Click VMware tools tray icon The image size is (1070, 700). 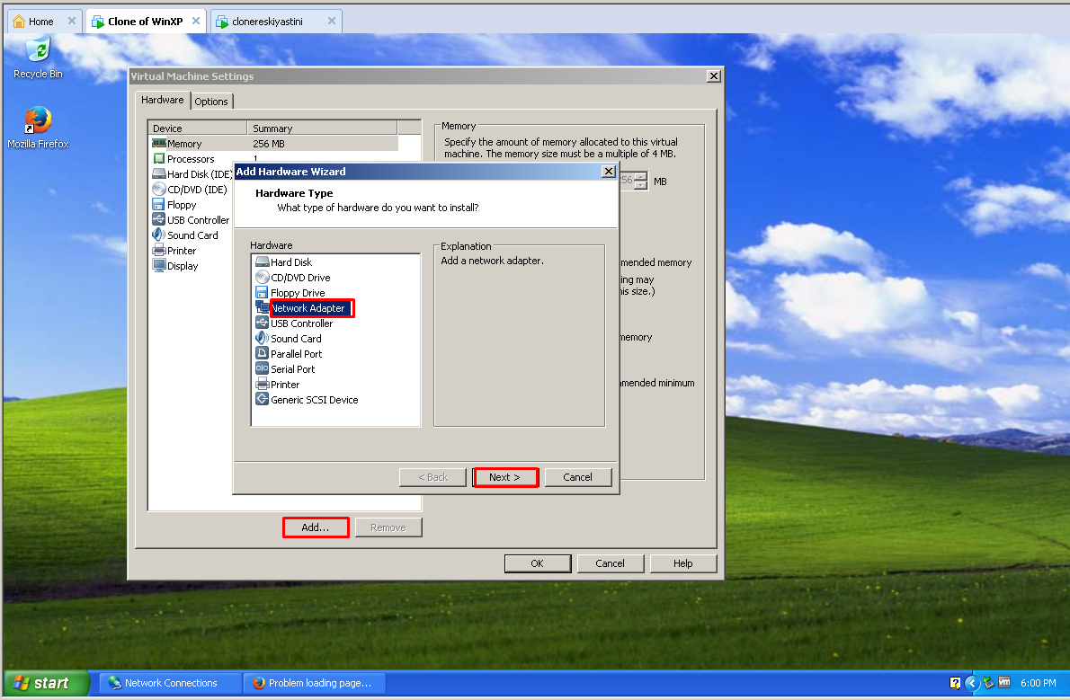(1003, 682)
